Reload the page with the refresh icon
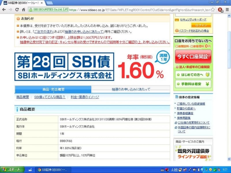 pyautogui.click(x=17, y=10)
